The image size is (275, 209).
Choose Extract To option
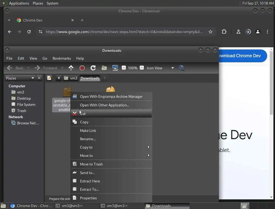pyautogui.click(x=111, y=189)
